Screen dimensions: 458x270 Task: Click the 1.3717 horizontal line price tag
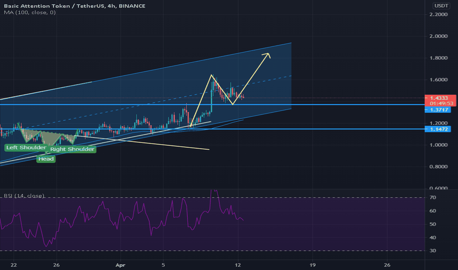(x=437, y=110)
